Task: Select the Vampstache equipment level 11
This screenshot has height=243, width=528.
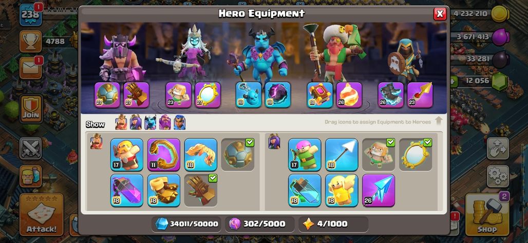Action: tap(164, 155)
